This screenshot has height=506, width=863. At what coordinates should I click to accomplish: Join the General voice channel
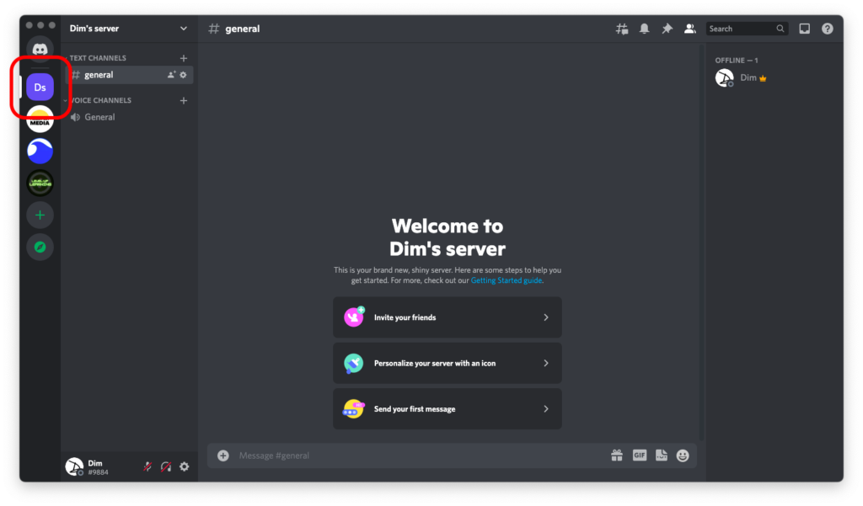click(129, 117)
